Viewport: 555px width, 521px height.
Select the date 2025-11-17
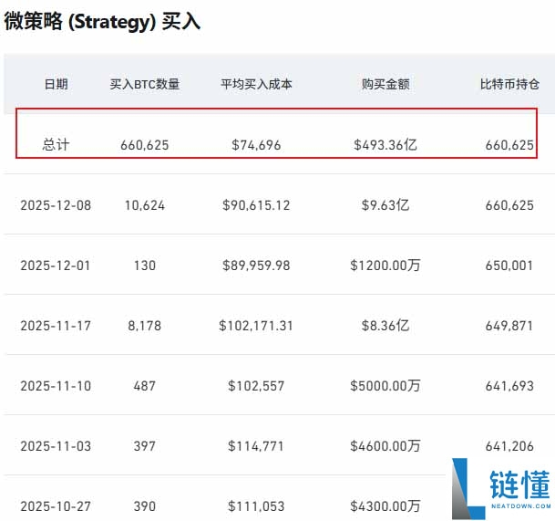tap(56, 326)
